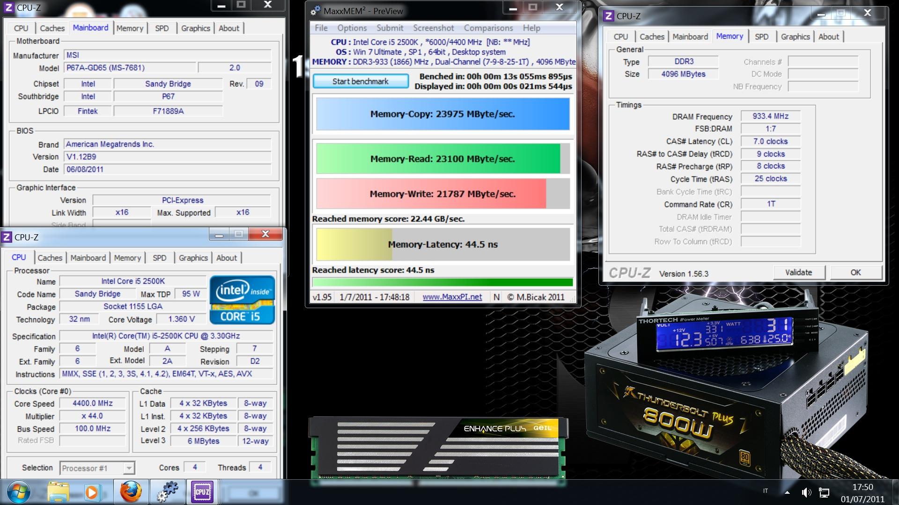This screenshot has height=505, width=899.
Task: Click the Memory-Read result bar
Action: [442, 159]
